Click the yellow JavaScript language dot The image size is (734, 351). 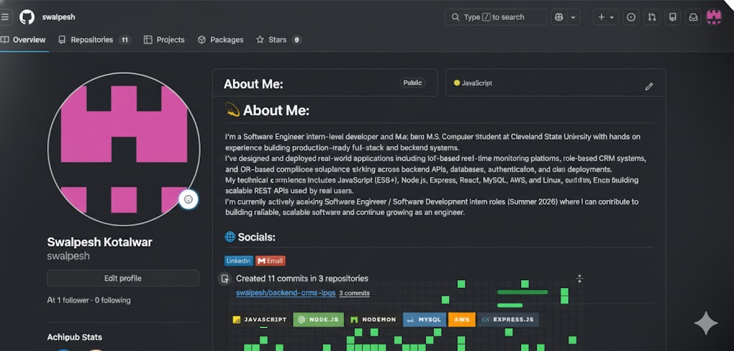coord(457,83)
